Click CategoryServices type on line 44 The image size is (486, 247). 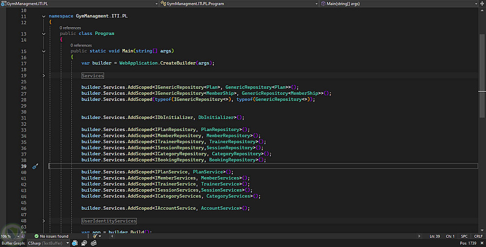(x=228, y=196)
